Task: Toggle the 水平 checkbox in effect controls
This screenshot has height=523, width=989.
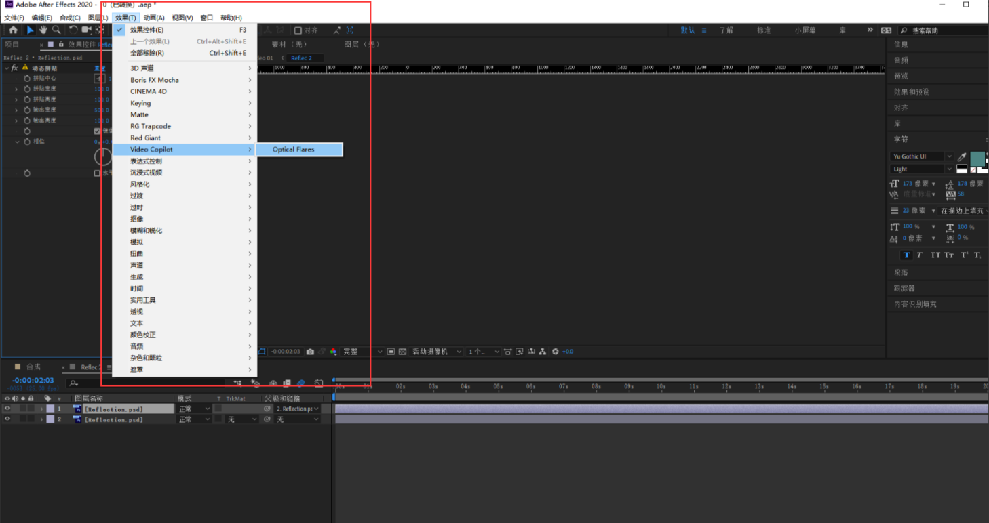Action: 97,173
